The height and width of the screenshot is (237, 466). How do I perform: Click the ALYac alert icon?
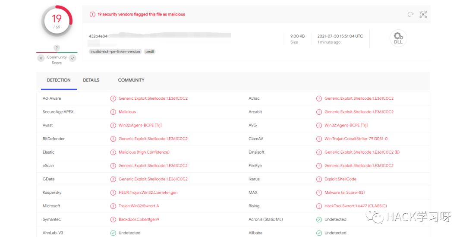[x=319, y=98]
